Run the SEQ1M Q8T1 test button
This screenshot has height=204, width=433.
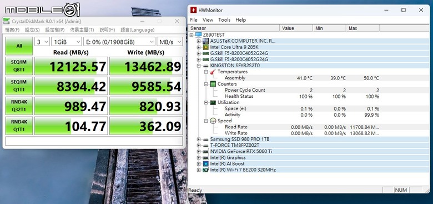(x=19, y=66)
